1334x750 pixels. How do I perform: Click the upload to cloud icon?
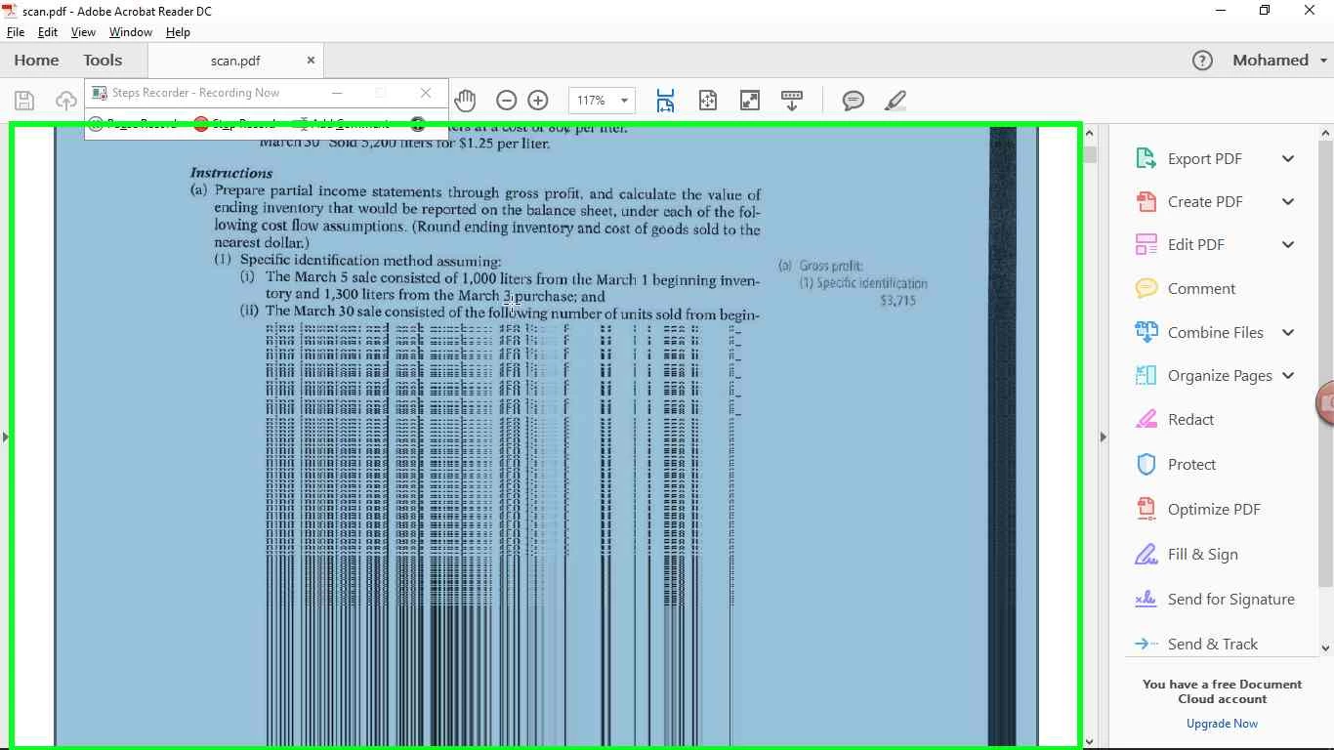(65, 101)
